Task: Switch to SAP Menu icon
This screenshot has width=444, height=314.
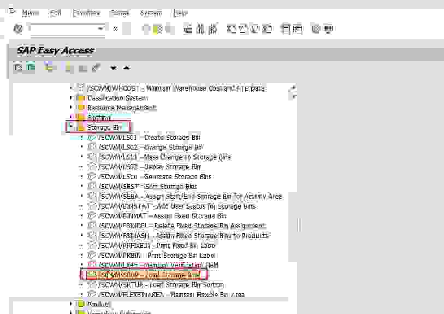Action: pos(31,68)
